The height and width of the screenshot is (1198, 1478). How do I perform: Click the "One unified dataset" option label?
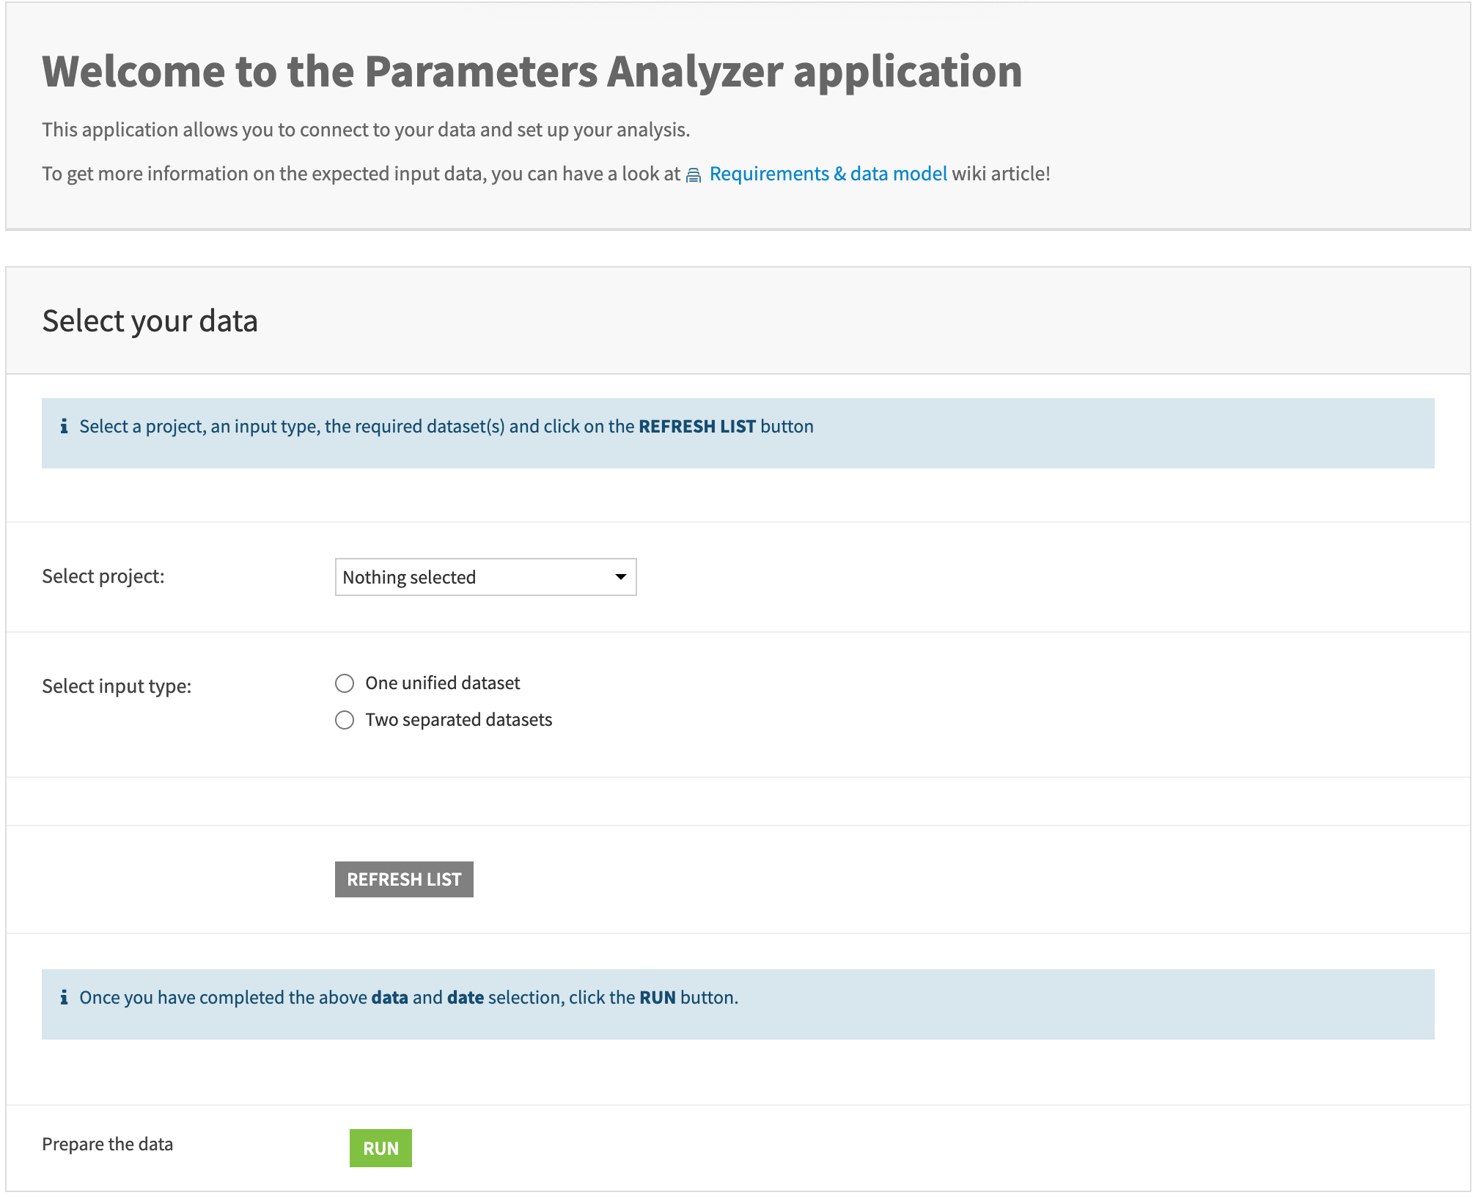442,683
